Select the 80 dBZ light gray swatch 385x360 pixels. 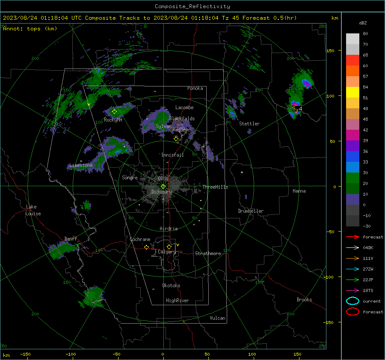(x=352, y=39)
